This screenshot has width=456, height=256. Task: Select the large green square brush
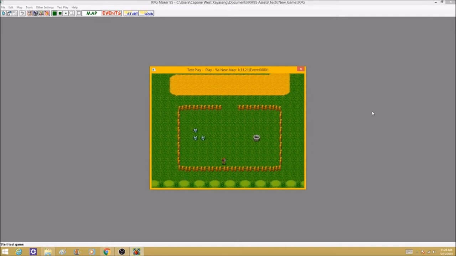click(55, 13)
